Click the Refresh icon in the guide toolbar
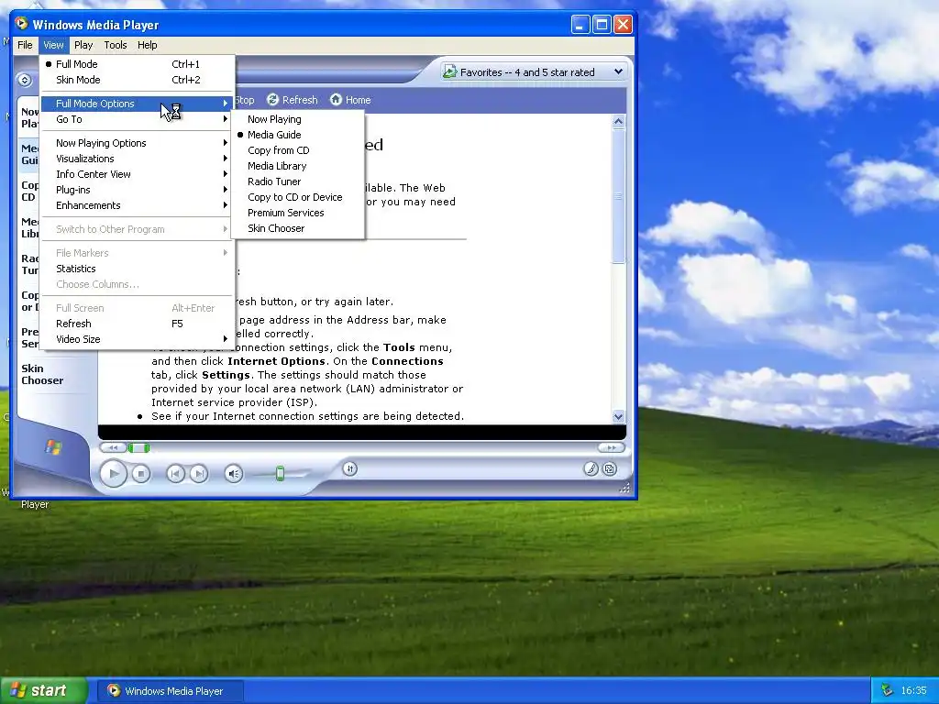This screenshot has height=704, width=939. (273, 99)
